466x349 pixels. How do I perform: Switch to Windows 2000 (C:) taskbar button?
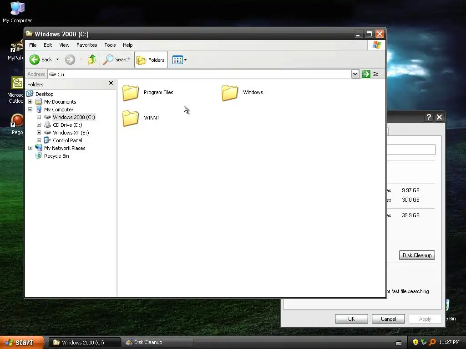tap(84, 343)
